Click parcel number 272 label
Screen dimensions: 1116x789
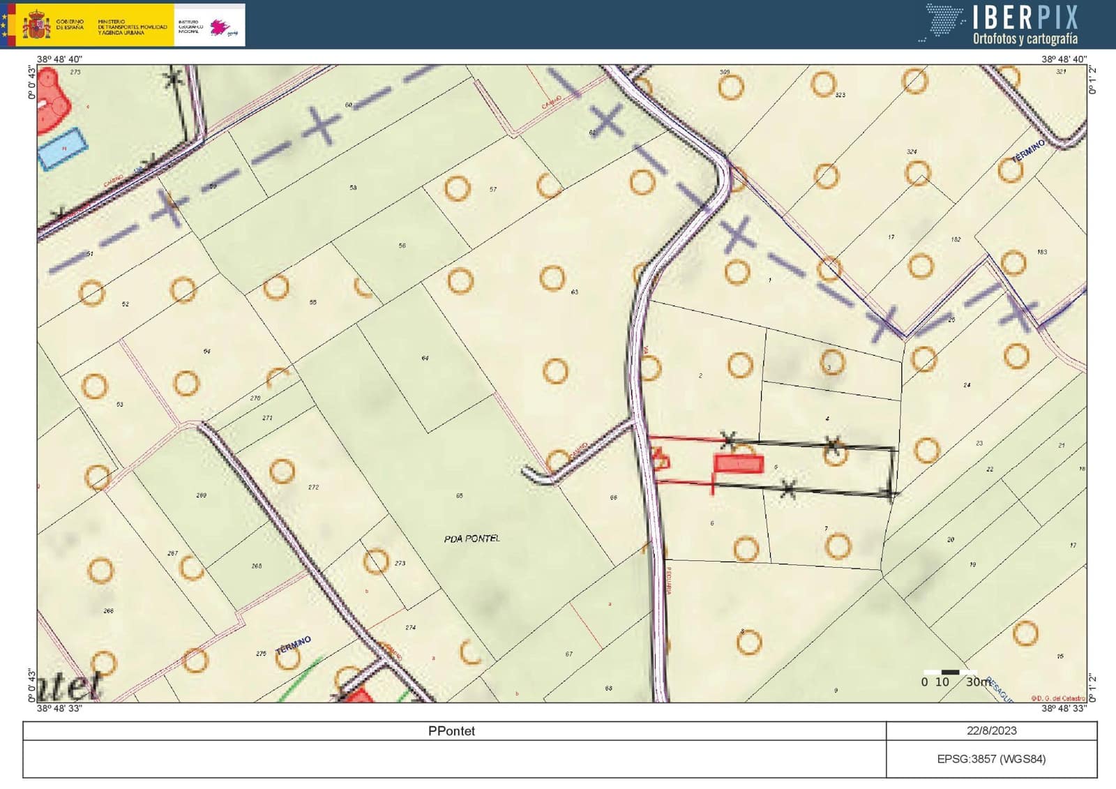(313, 487)
